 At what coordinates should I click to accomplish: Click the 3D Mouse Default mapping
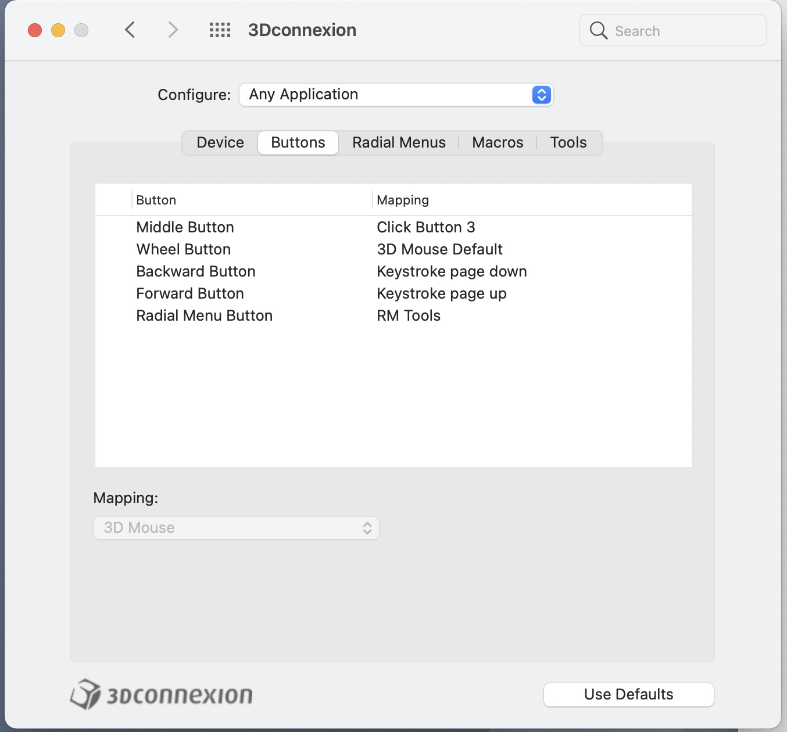(440, 249)
